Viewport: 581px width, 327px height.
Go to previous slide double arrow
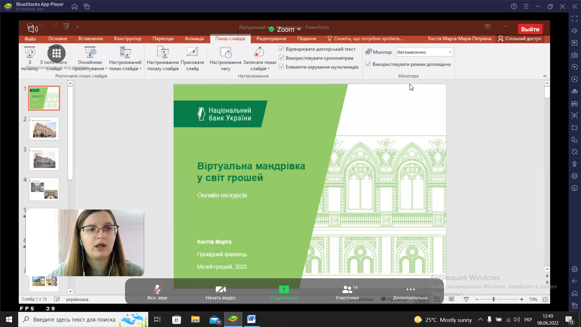tap(547, 276)
